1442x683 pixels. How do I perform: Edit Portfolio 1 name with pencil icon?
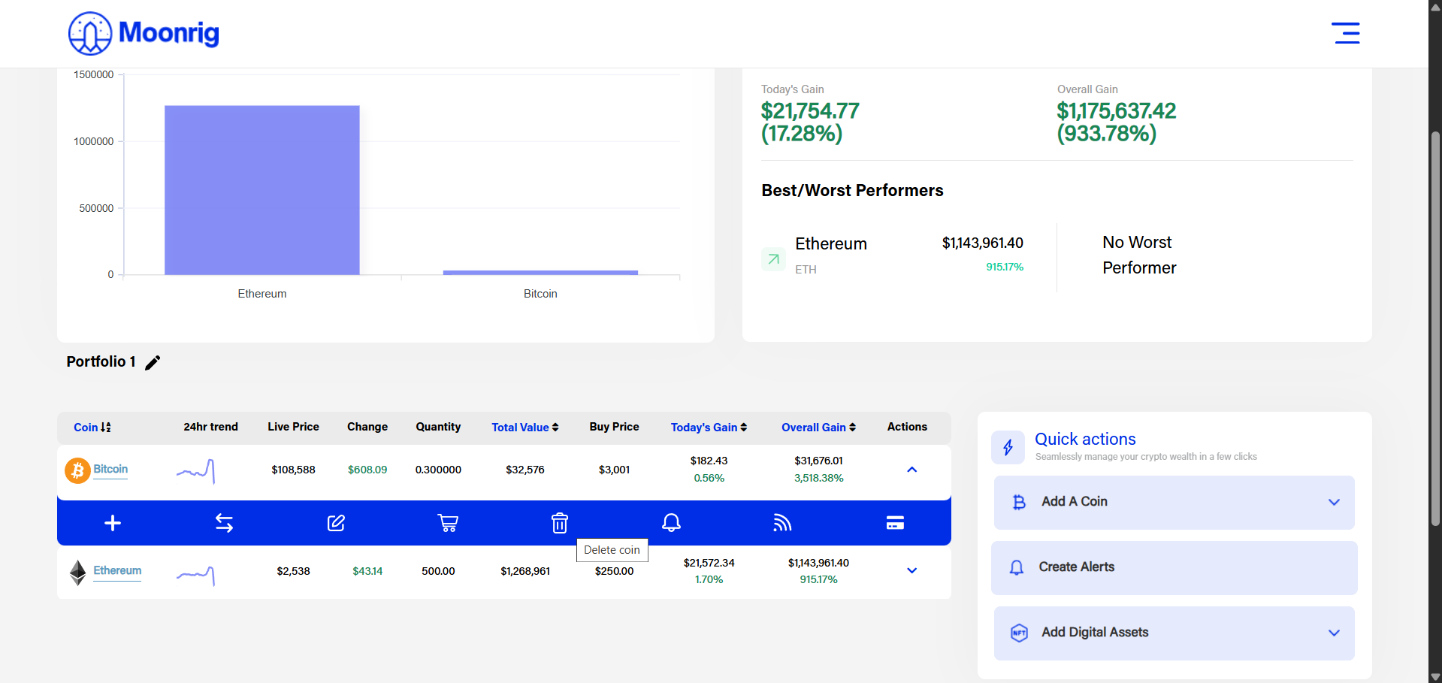(x=153, y=362)
